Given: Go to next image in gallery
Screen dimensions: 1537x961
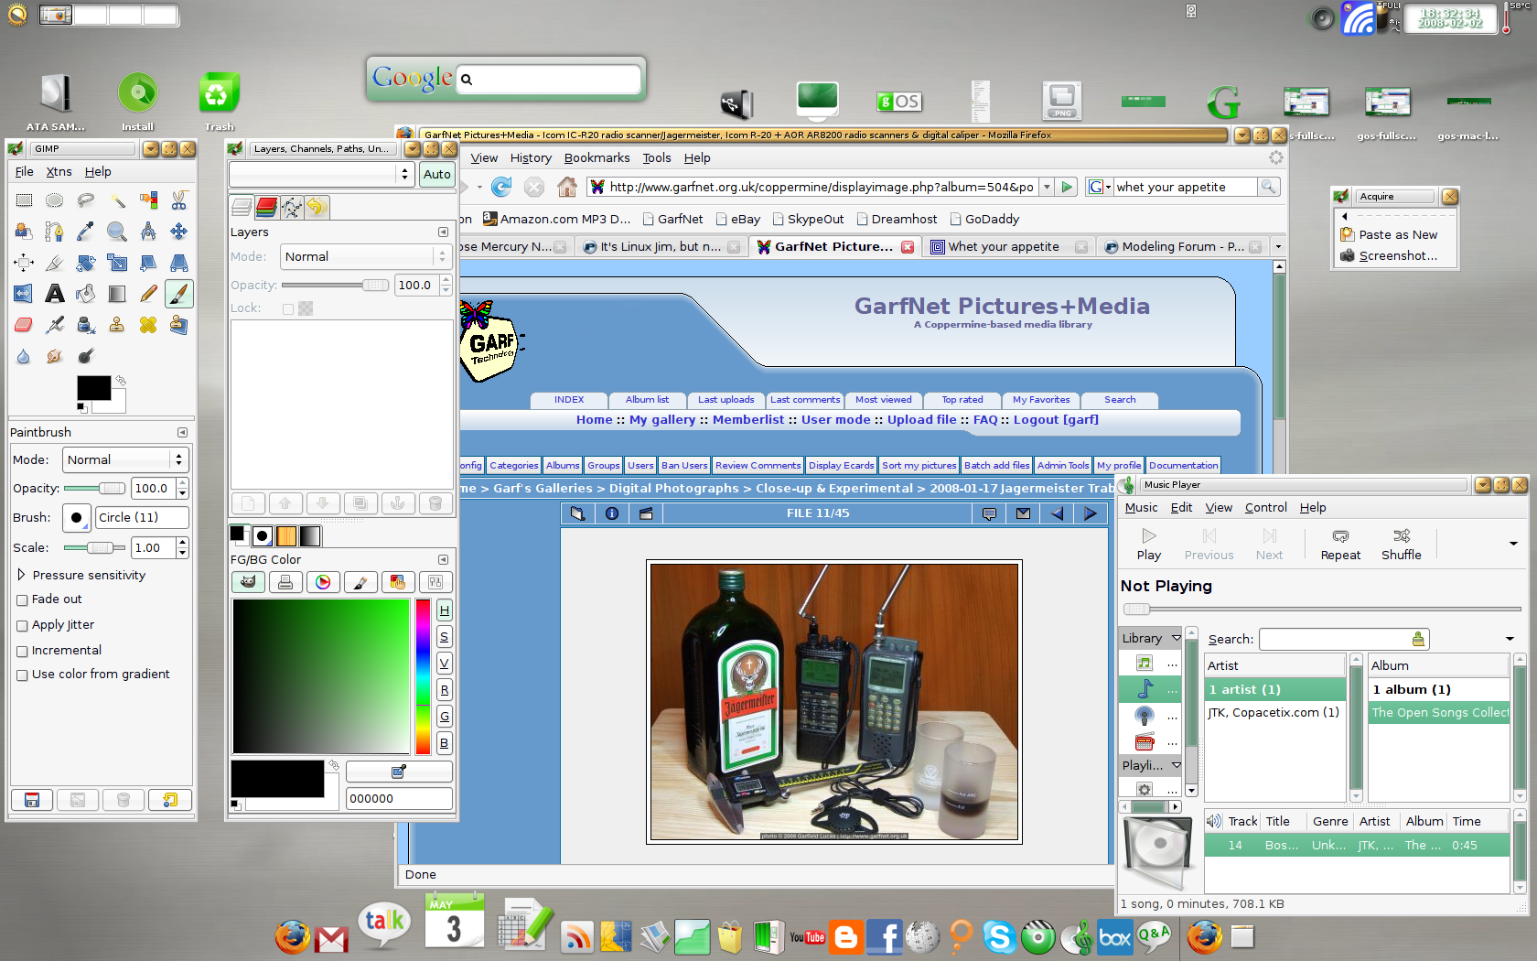Looking at the screenshot, I should [x=1091, y=513].
